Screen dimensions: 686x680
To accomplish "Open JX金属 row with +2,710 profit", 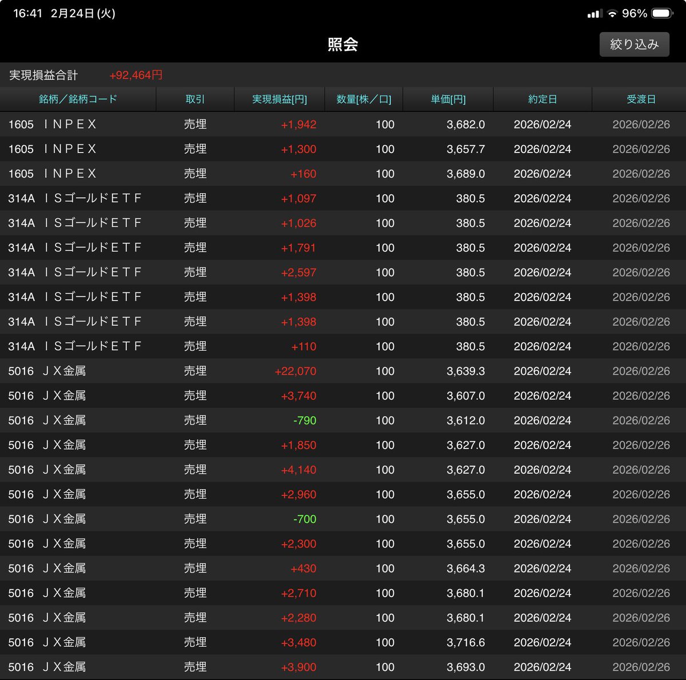I will [343, 593].
